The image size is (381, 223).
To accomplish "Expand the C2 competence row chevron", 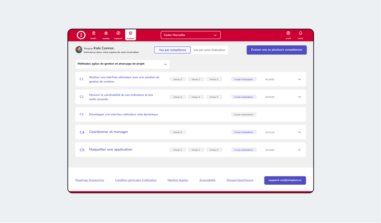I will (299, 97).
